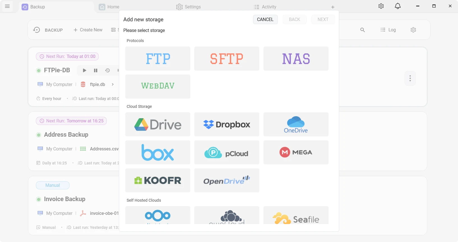The image size is (458, 242).
Task: Open the Log view
Action: point(388,30)
